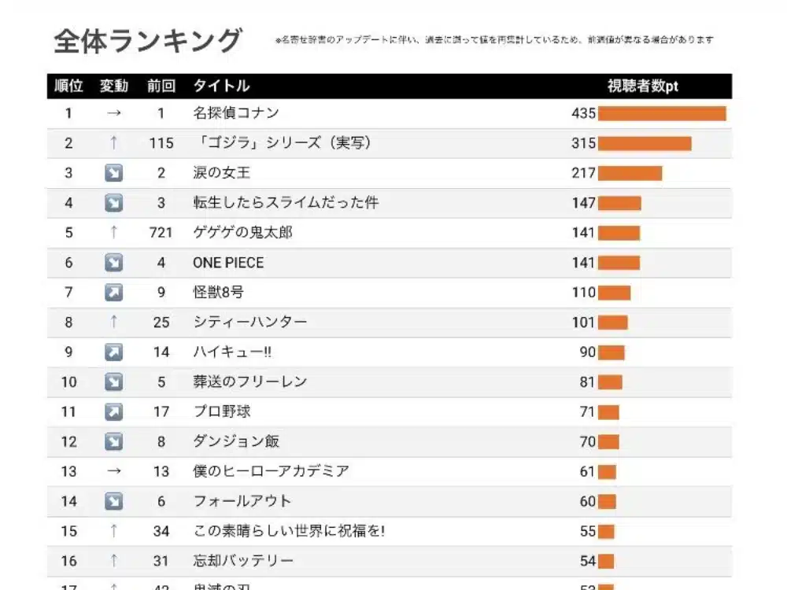The height and width of the screenshot is (590, 787).
Task: Click the down-right arrow icon beside ダンジョン飯
Action: 113,441
